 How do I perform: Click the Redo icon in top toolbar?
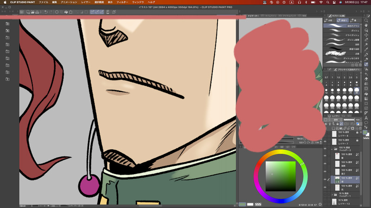click(51, 12)
